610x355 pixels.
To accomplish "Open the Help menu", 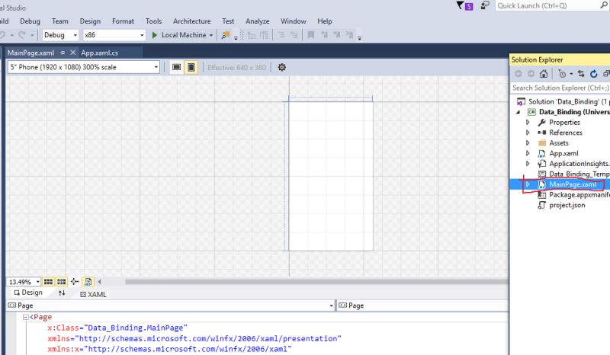I will point(325,21).
